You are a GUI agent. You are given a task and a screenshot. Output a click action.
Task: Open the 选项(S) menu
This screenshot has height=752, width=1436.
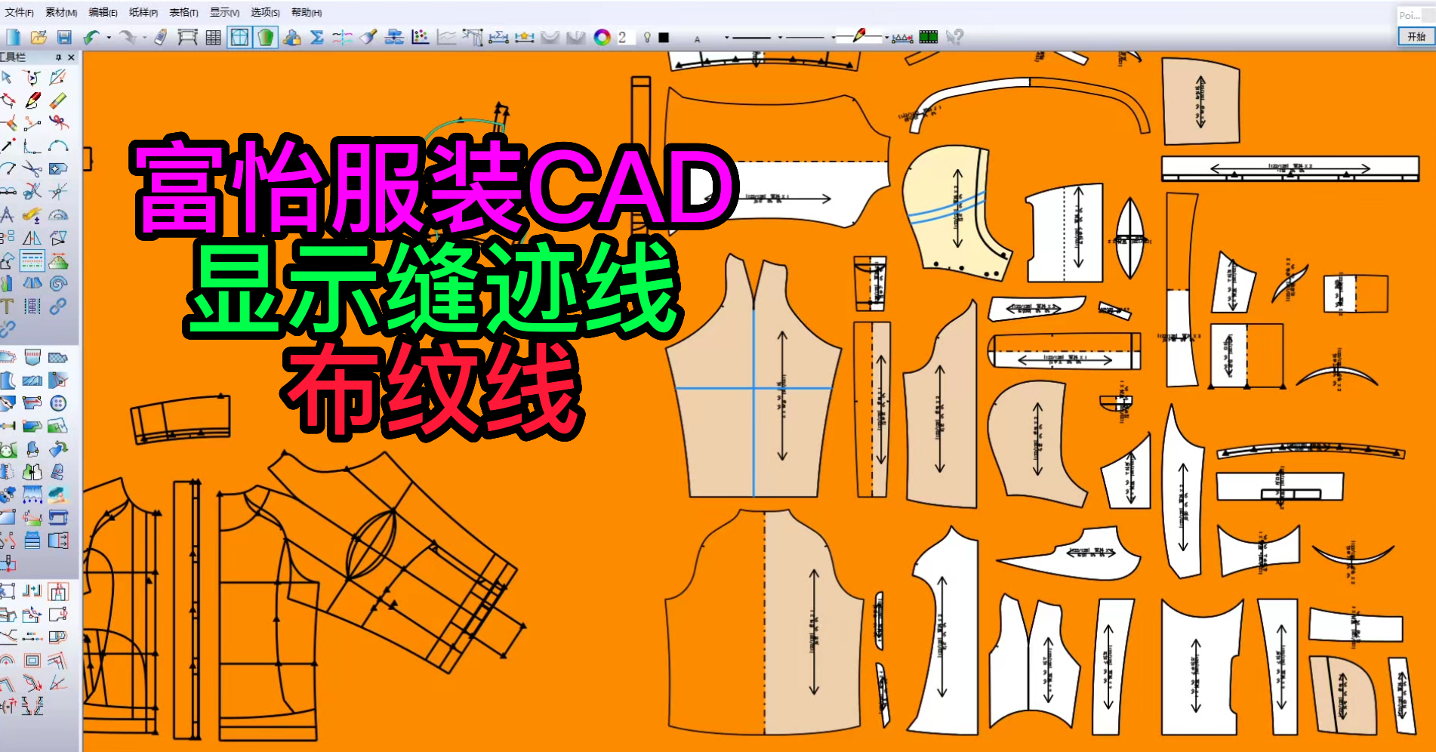265,13
